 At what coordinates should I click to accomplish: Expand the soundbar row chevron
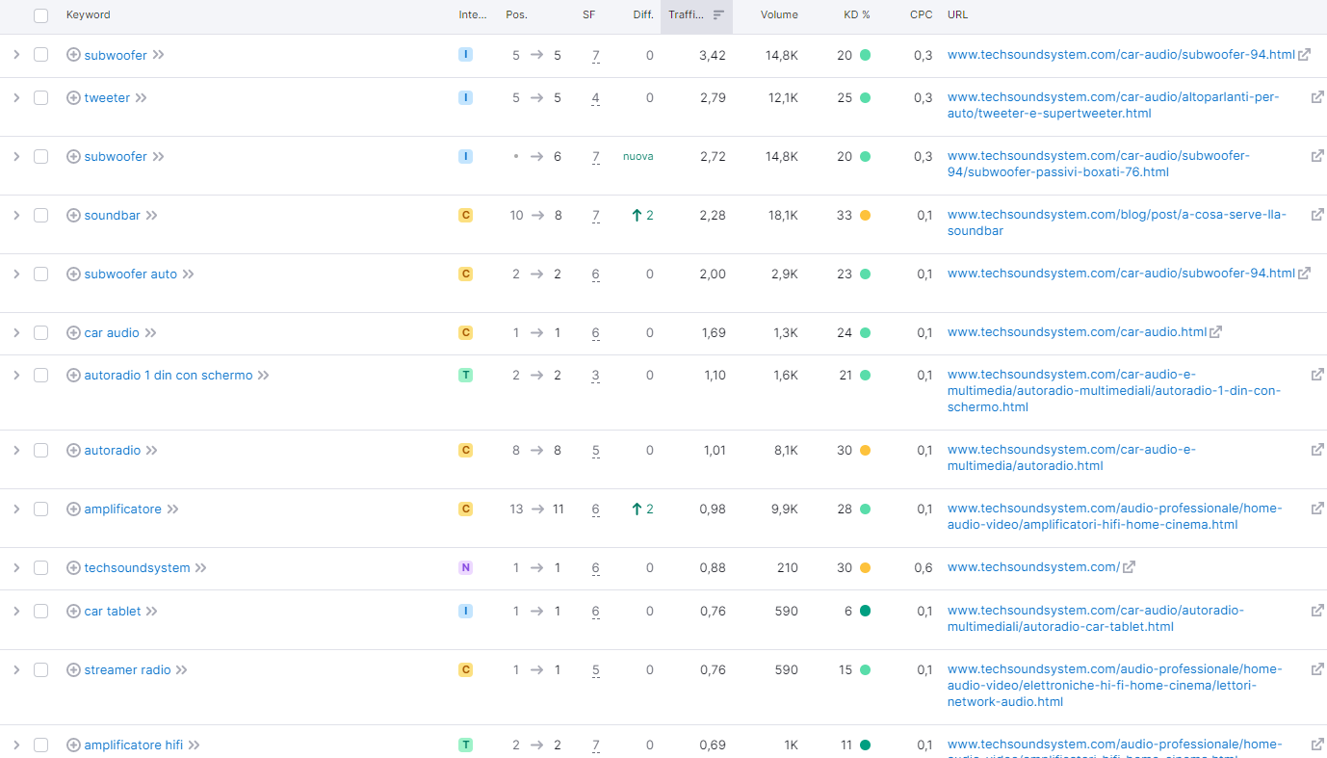point(15,215)
